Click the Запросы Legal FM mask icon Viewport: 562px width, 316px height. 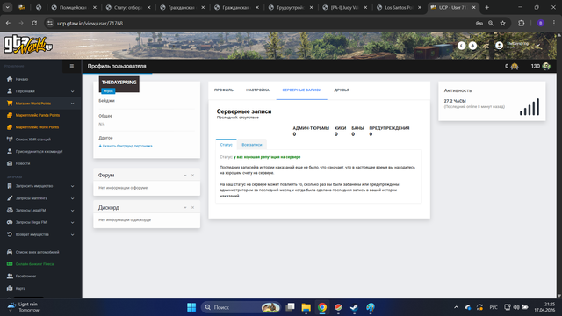point(10,211)
